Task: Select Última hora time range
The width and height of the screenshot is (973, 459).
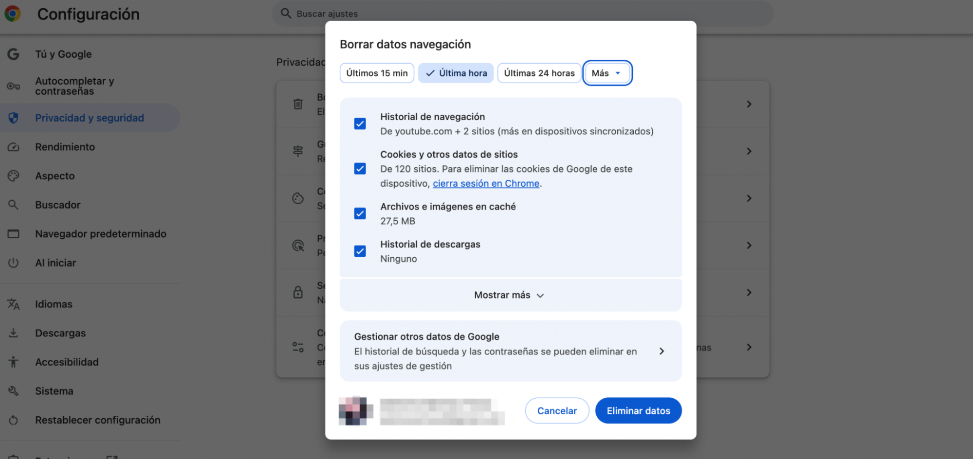Action: click(x=456, y=73)
